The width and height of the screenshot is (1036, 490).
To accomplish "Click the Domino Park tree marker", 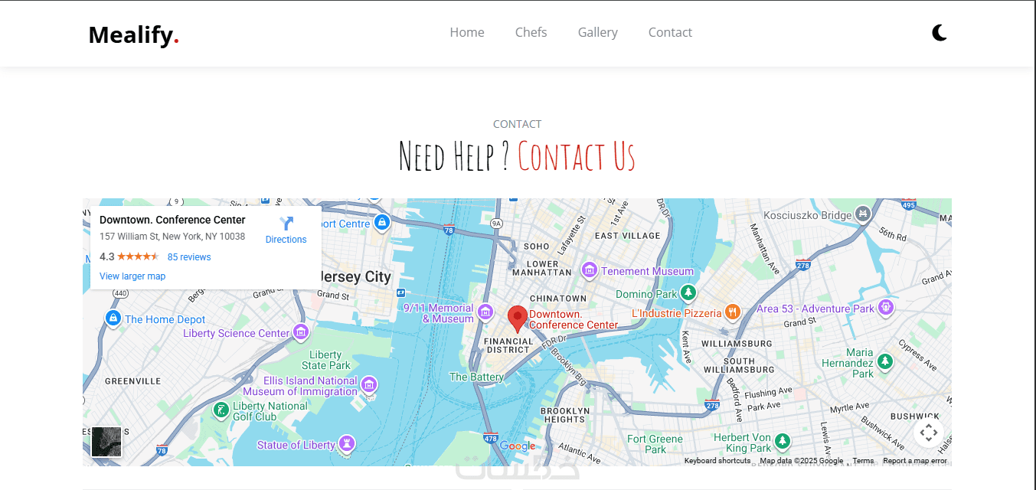I will pyautogui.click(x=688, y=292).
